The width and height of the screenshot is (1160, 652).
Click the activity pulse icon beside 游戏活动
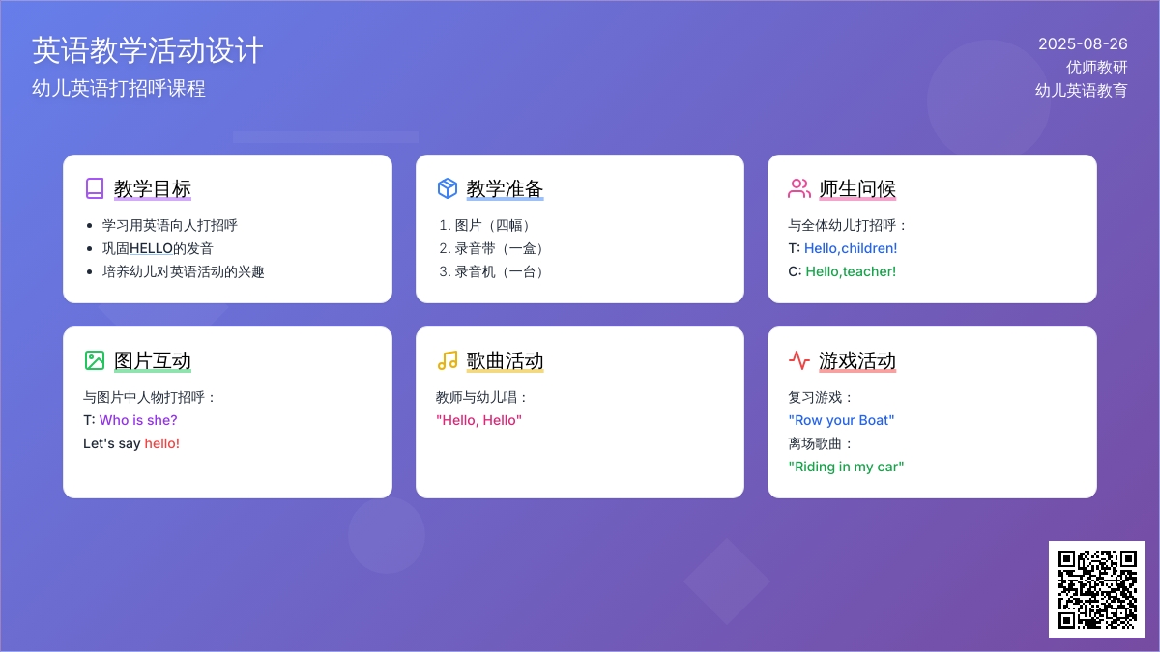click(x=799, y=360)
